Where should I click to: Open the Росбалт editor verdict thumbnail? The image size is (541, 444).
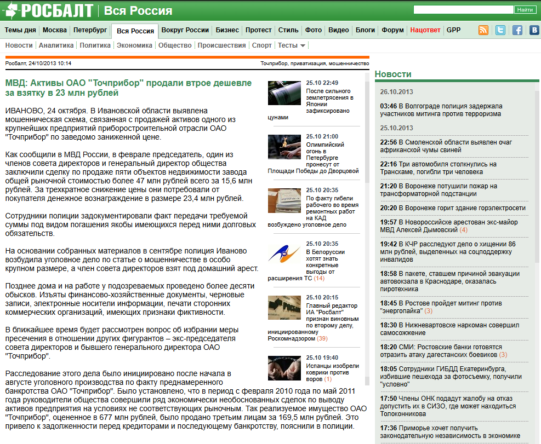[x=284, y=308]
